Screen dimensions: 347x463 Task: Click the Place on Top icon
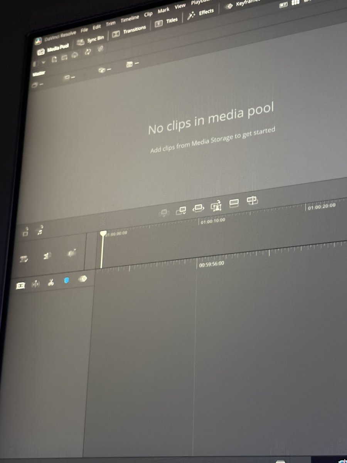click(234, 203)
